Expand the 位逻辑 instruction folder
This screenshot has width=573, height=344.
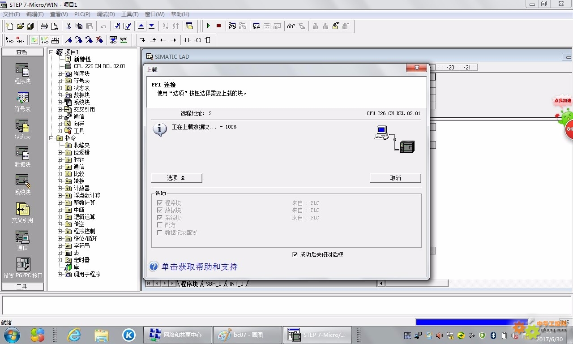[x=60, y=152]
